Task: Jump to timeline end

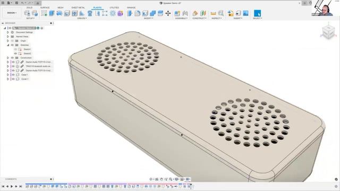Action: pyautogui.click(x=21, y=186)
